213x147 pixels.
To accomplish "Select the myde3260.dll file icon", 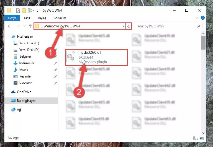I will 71,56.
